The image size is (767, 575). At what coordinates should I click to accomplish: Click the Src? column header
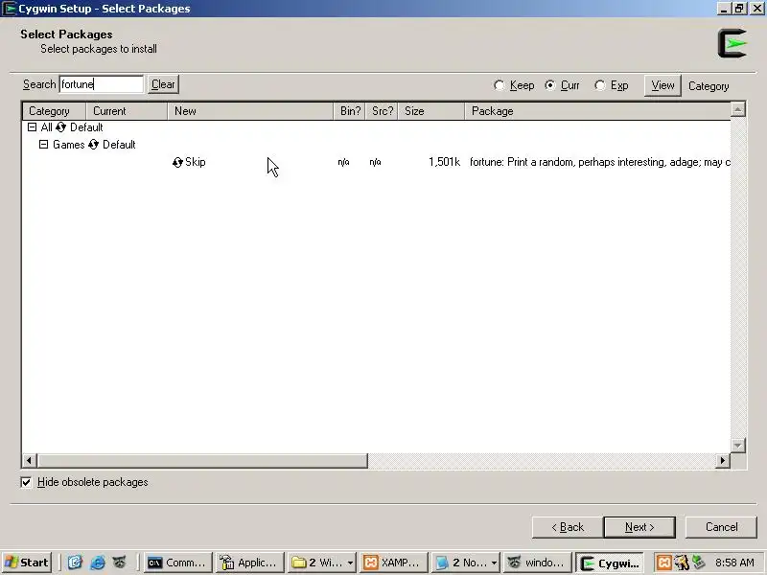tap(382, 111)
